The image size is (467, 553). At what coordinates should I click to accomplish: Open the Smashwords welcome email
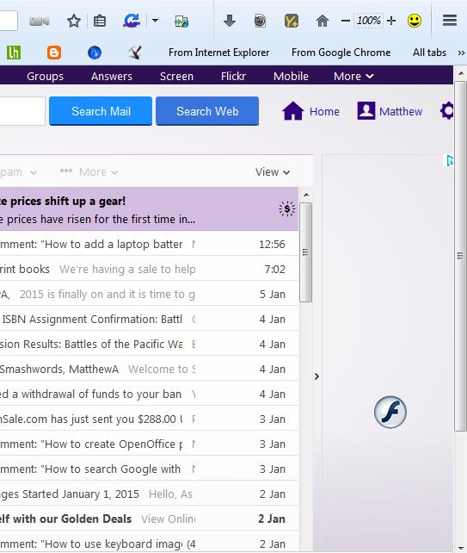[x=149, y=369]
